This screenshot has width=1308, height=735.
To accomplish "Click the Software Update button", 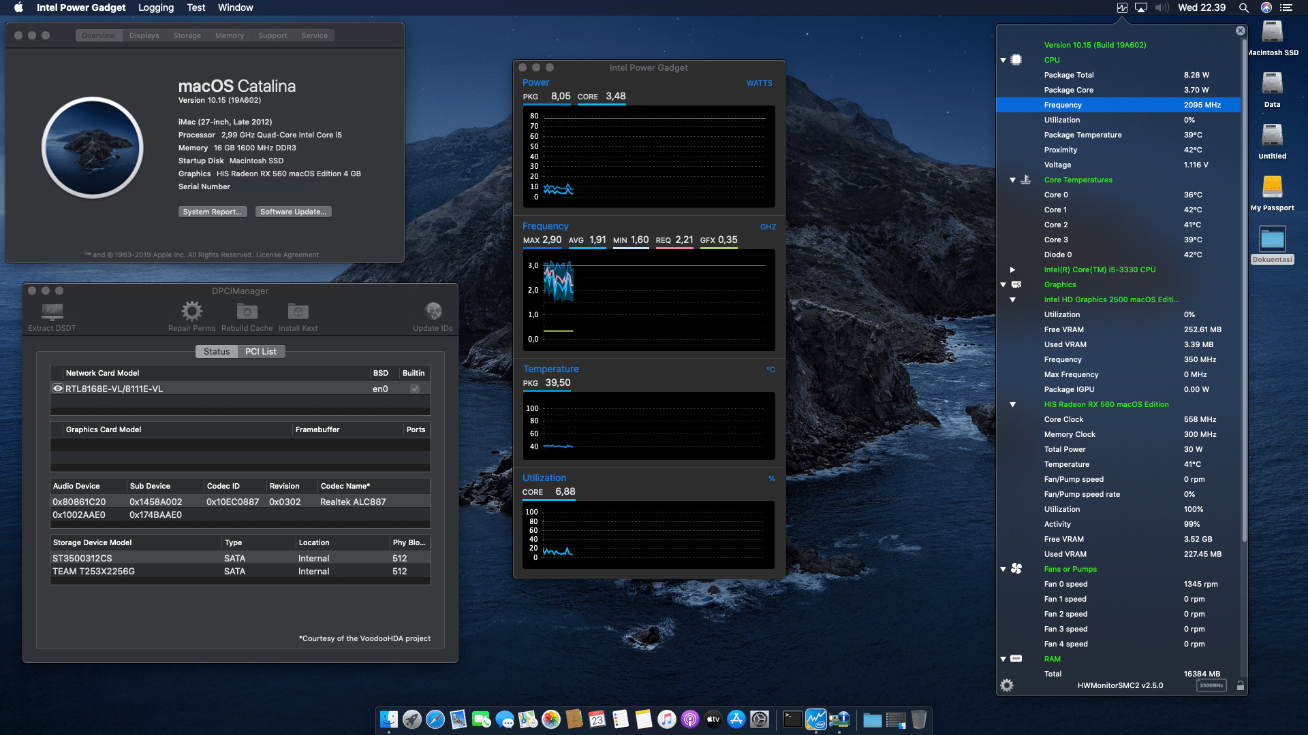I will click(293, 212).
